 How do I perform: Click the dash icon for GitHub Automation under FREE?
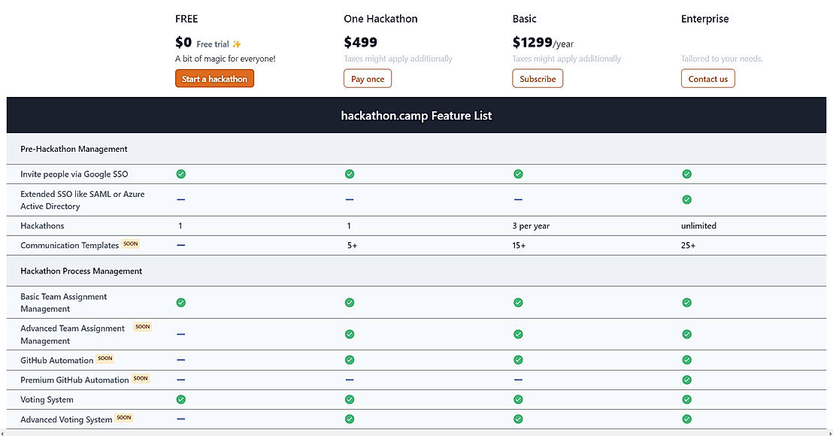pos(180,360)
